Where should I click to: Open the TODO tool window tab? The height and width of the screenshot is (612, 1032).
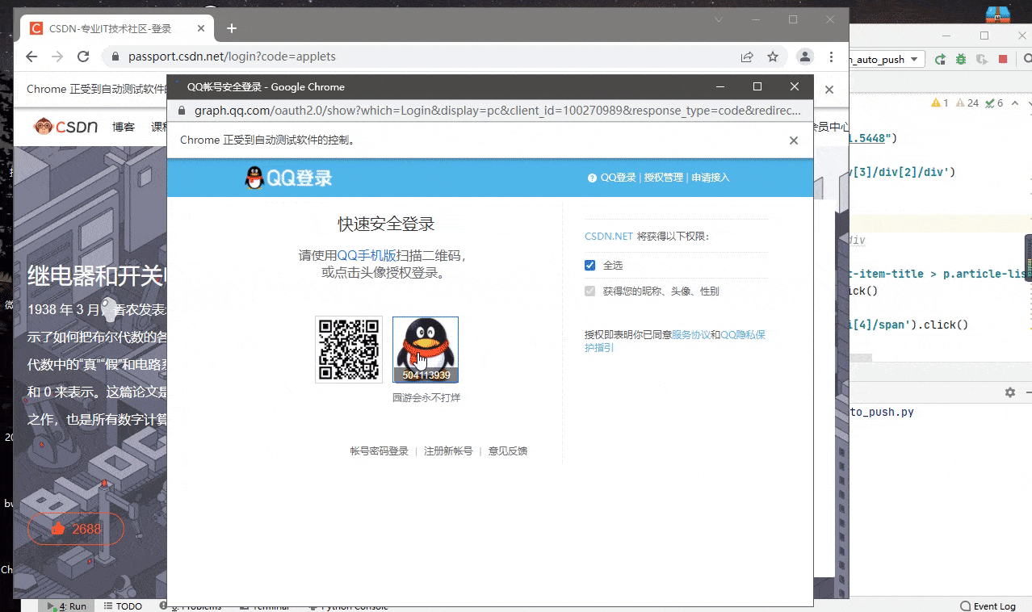point(123,606)
